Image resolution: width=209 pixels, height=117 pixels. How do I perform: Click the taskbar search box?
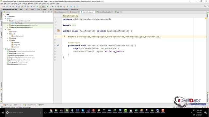coord(24,112)
